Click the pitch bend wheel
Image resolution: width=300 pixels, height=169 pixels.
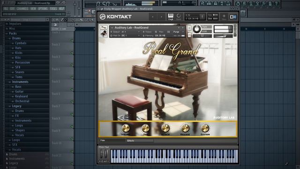tap(102, 154)
